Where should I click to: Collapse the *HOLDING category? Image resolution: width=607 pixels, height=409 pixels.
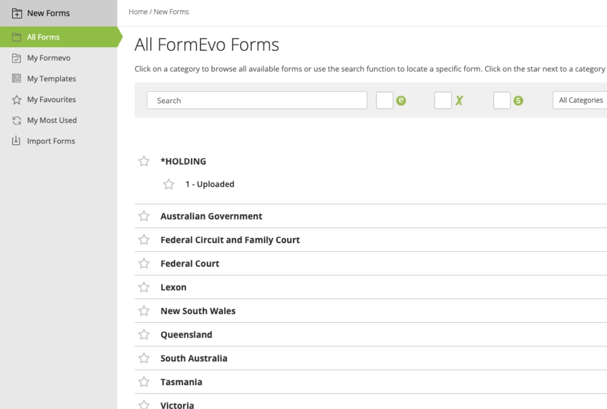pos(183,161)
